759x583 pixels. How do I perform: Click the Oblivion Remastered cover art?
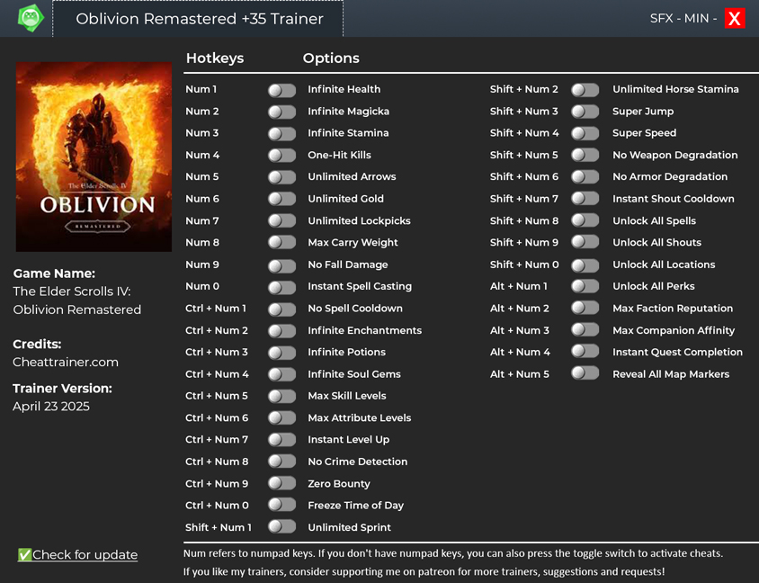(x=94, y=157)
